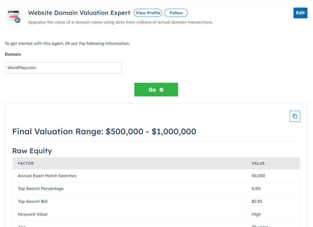Click the .com agent avatar icon
Image resolution: width=313 pixels, height=227 pixels.
(x=14, y=17)
